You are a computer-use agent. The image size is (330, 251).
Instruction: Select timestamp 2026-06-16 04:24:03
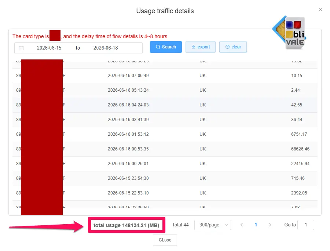click(128, 105)
